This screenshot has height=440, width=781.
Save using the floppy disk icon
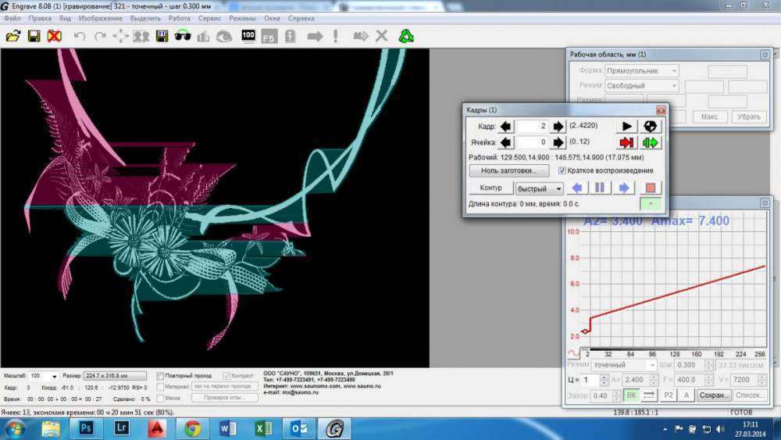[x=34, y=36]
